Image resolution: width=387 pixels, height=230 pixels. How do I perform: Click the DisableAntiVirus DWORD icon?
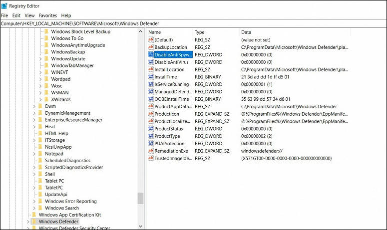tap(150, 62)
